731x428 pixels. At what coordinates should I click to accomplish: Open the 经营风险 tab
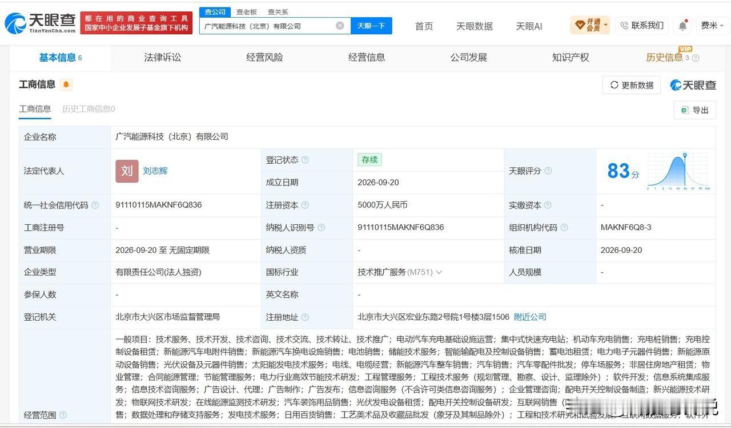pos(264,57)
